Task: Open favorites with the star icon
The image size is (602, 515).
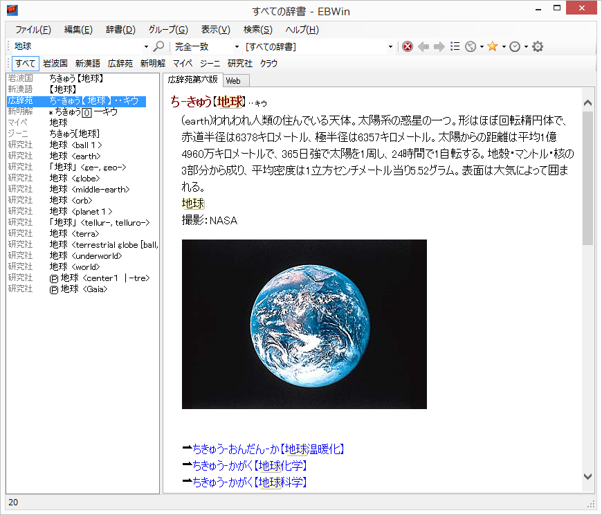Action: pyautogui.click(x=492, y=46)
